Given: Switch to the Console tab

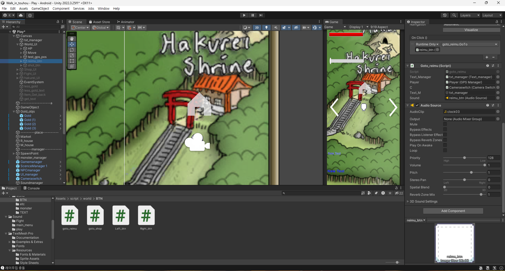Looking at the screenshot, I should tap(32, 188).
